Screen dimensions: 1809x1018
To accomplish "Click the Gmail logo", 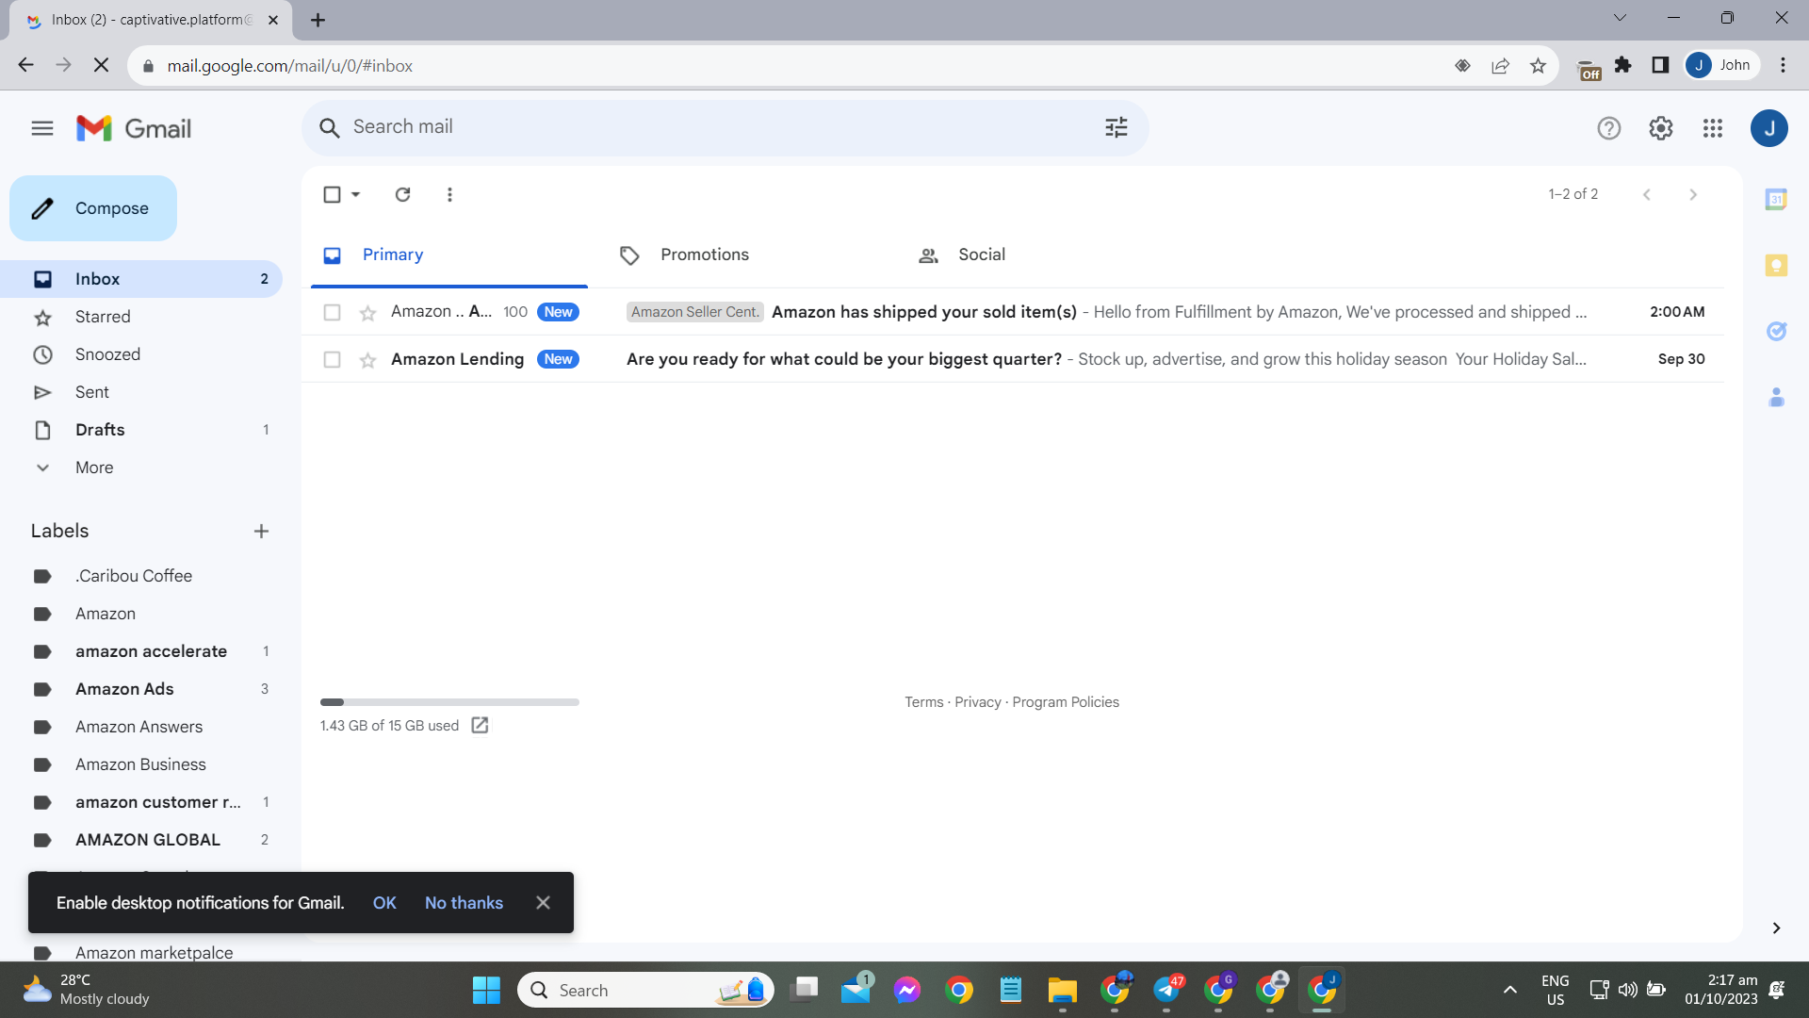I will pos(134,128).
